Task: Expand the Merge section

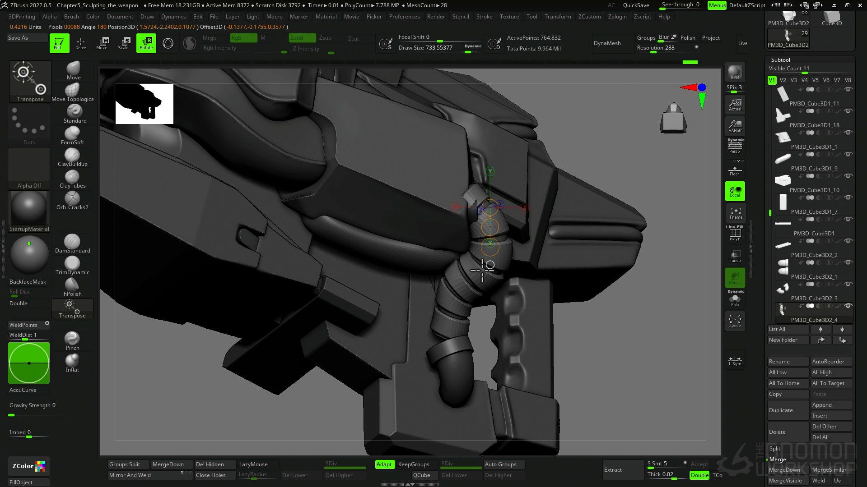Action: tap(778, 459)
